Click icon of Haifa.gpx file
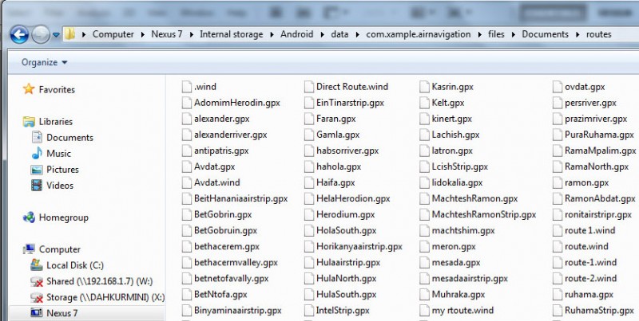Screen dimensions: 639x321 [309, 182]
